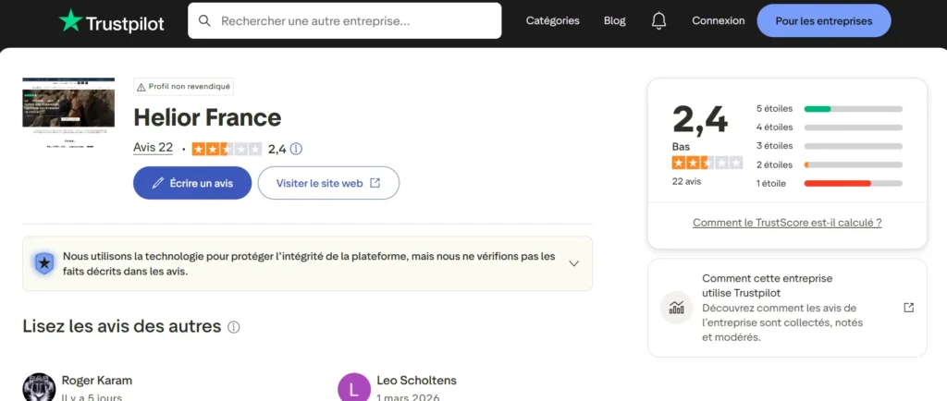Open the Helior France website thumbnail
Screen dimensions: 947x401
68,113
